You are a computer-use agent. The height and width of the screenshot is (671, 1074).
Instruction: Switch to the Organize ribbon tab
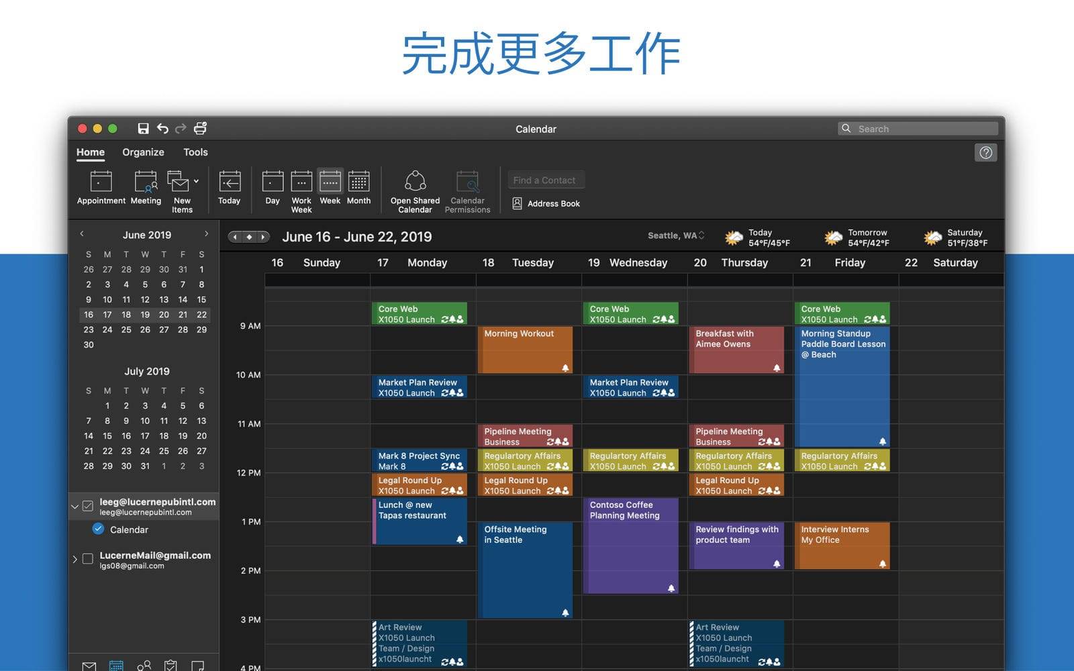[x=143, y=152]
